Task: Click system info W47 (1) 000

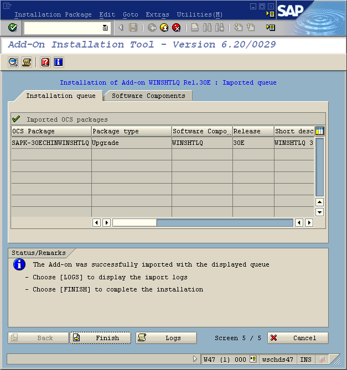Action: coord(225,359)
